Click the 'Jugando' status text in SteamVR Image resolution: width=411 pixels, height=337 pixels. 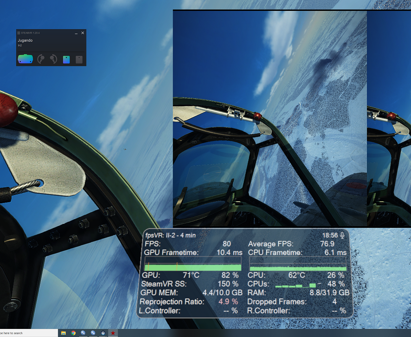pyautogui.click(x=25, y=40)
